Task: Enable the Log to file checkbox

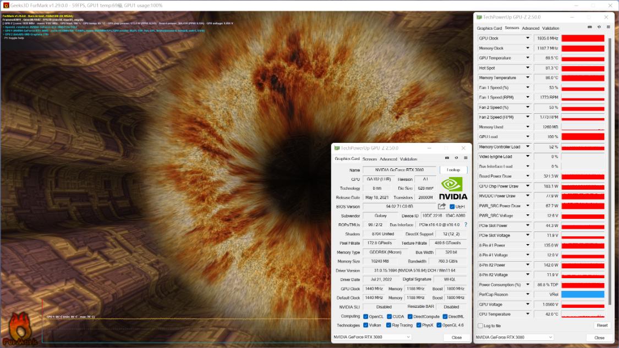Action: (480, 326)
